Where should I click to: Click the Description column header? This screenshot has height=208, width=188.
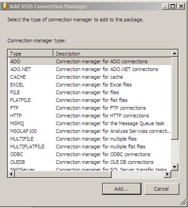112,54
